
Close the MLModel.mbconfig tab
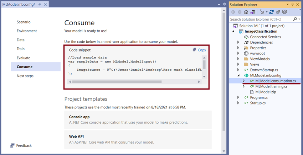pos(45,4)
